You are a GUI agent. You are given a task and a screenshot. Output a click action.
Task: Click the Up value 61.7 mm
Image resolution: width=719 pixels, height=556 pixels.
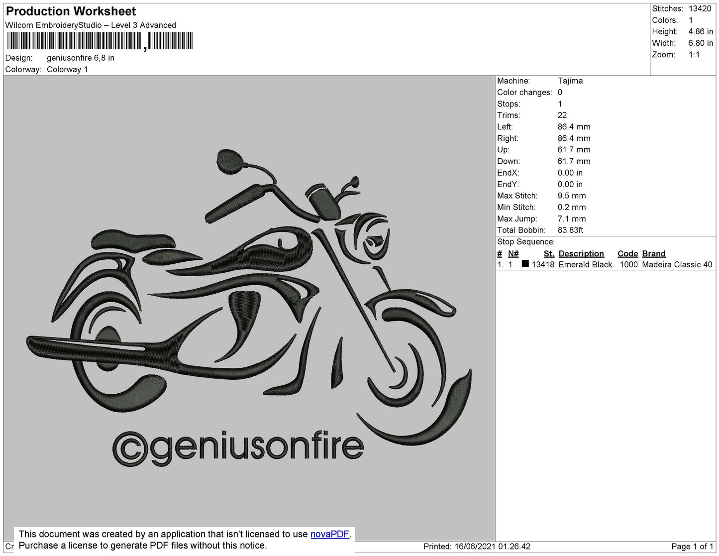(574, 149)
